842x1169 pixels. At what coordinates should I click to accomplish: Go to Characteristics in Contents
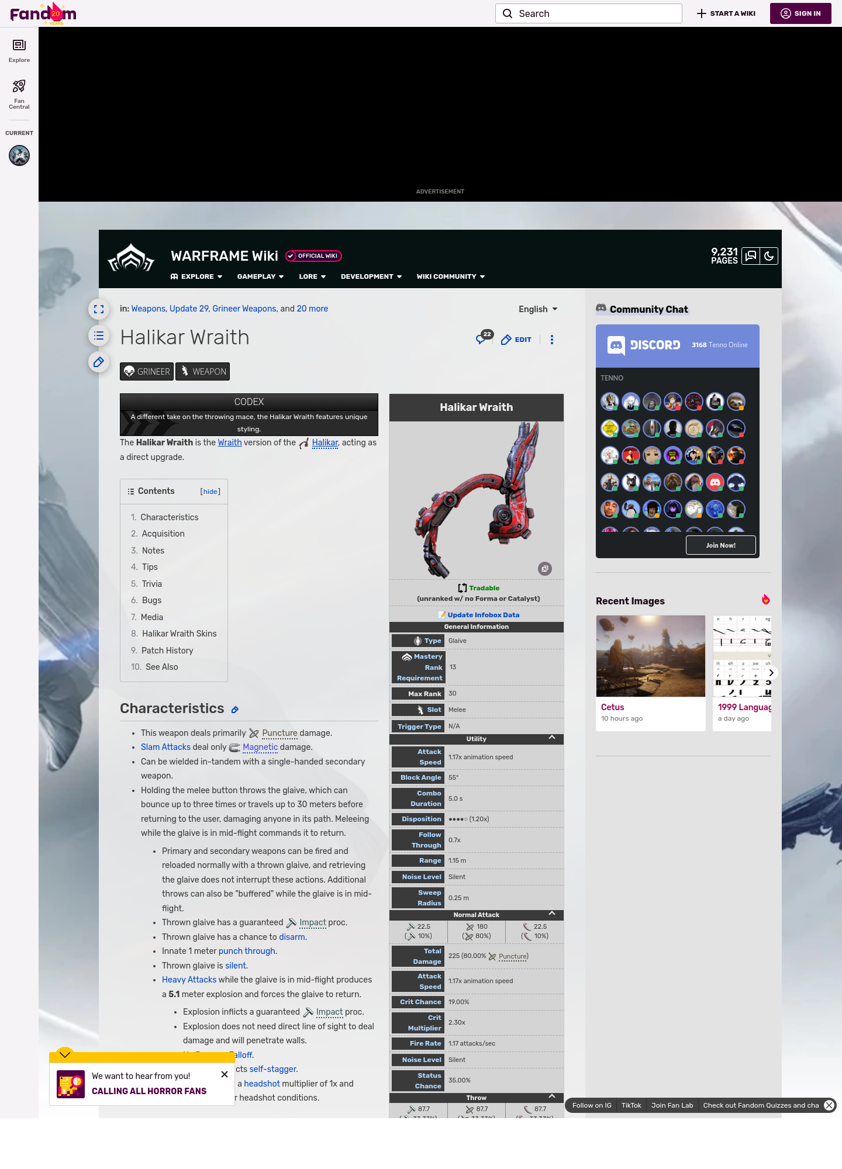point(170,517)
